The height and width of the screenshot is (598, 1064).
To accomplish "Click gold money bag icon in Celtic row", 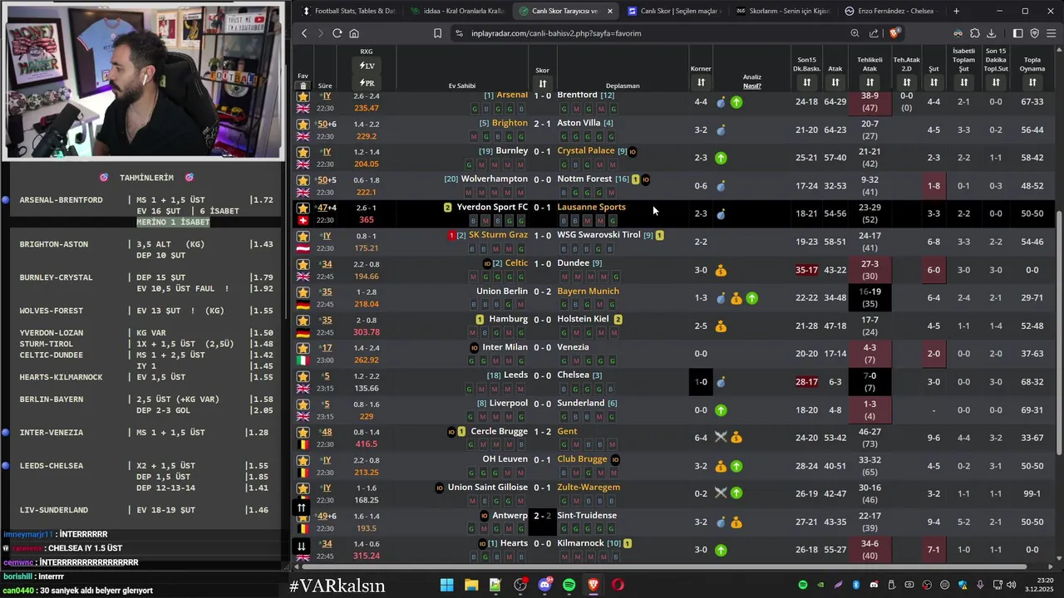I will tap(721, 271).
